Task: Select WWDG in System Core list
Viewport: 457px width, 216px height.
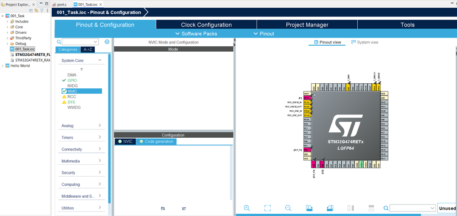Action: [x=74, y=107]
